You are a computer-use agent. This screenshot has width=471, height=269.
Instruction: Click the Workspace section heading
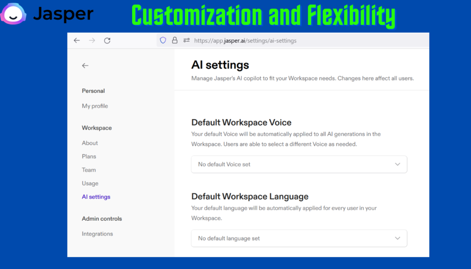(97, 128)
